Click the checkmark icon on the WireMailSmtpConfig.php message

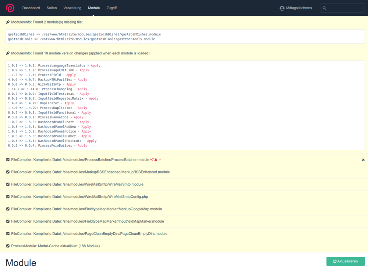point(8,197)
